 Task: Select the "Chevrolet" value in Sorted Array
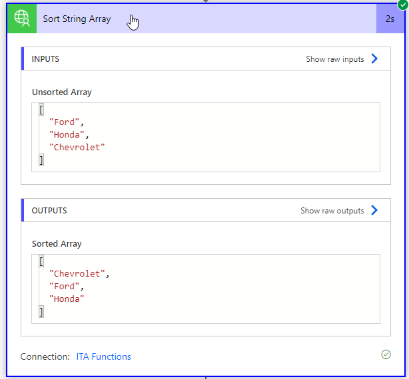pos(77,273)
